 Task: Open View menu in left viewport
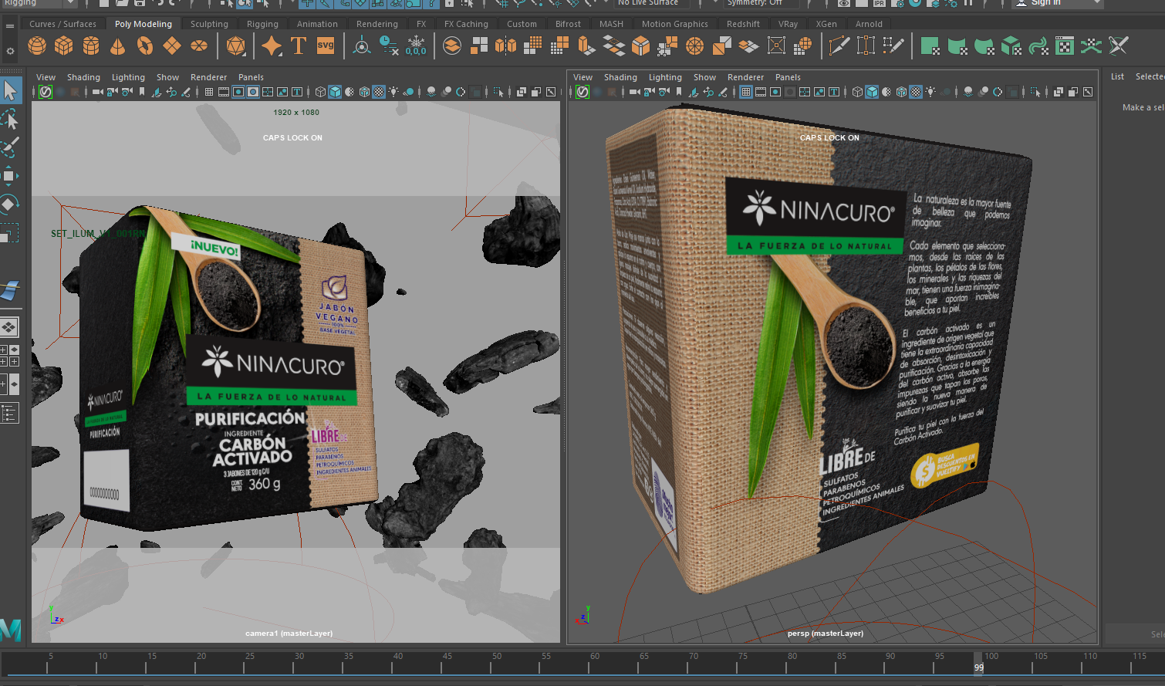46,77
